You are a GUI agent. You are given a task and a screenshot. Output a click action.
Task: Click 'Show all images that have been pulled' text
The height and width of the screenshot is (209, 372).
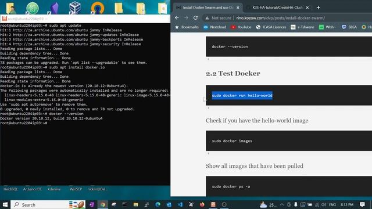tap(255, 166)
